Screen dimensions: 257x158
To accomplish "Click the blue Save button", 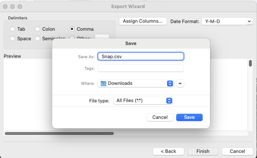I will 189,117.
